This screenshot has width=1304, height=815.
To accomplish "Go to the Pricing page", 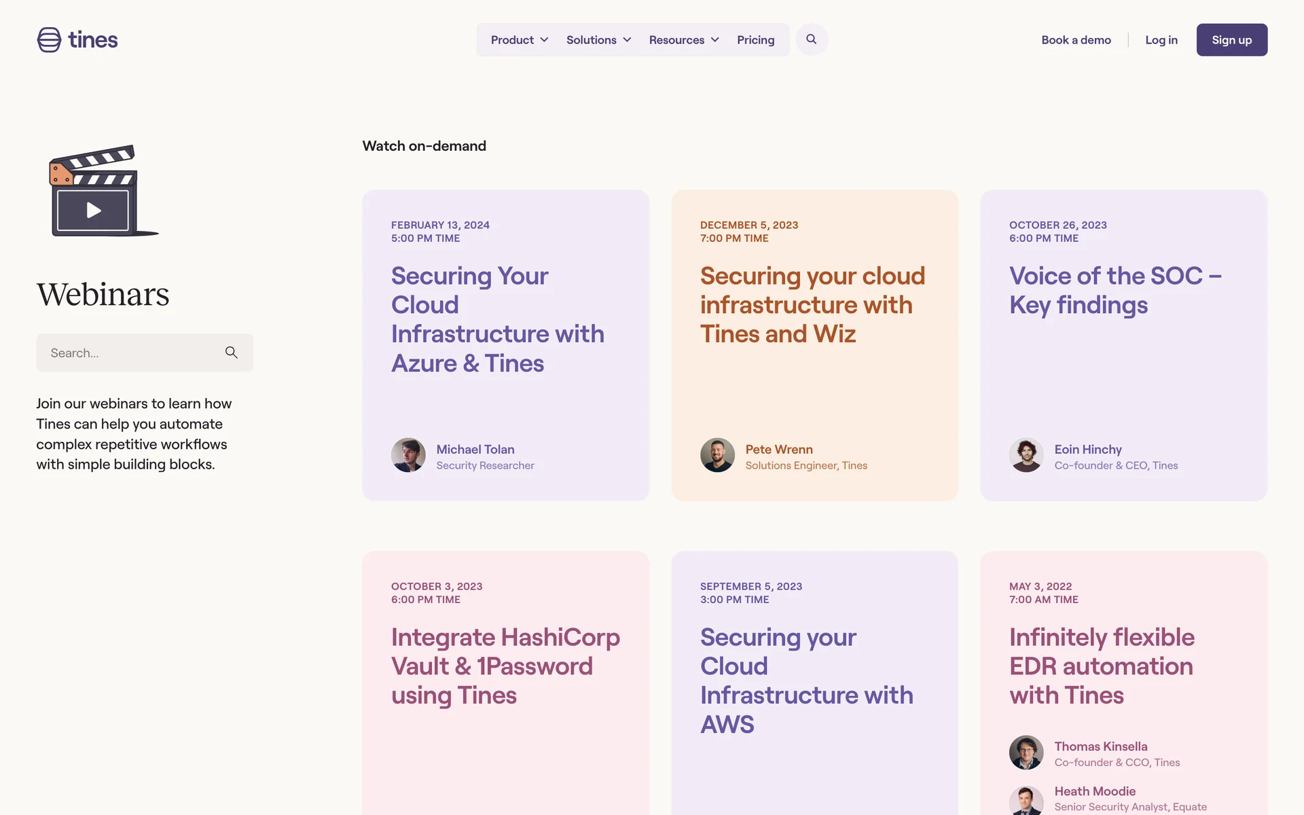I will (x=755, y=40).
